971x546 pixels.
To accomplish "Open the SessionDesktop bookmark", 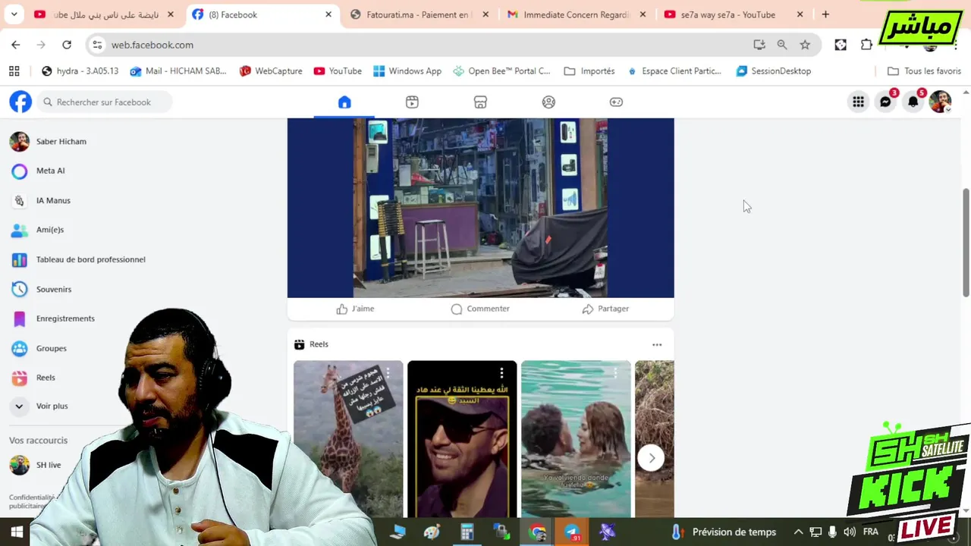I will [774, 71].
